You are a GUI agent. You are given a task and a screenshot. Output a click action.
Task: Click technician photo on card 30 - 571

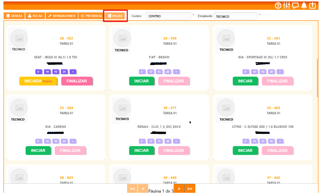click(x=122, y=108)
